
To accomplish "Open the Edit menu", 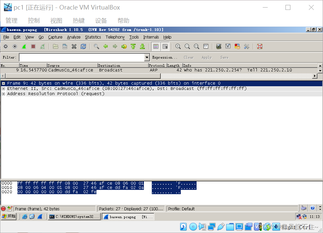I will 17,37.
